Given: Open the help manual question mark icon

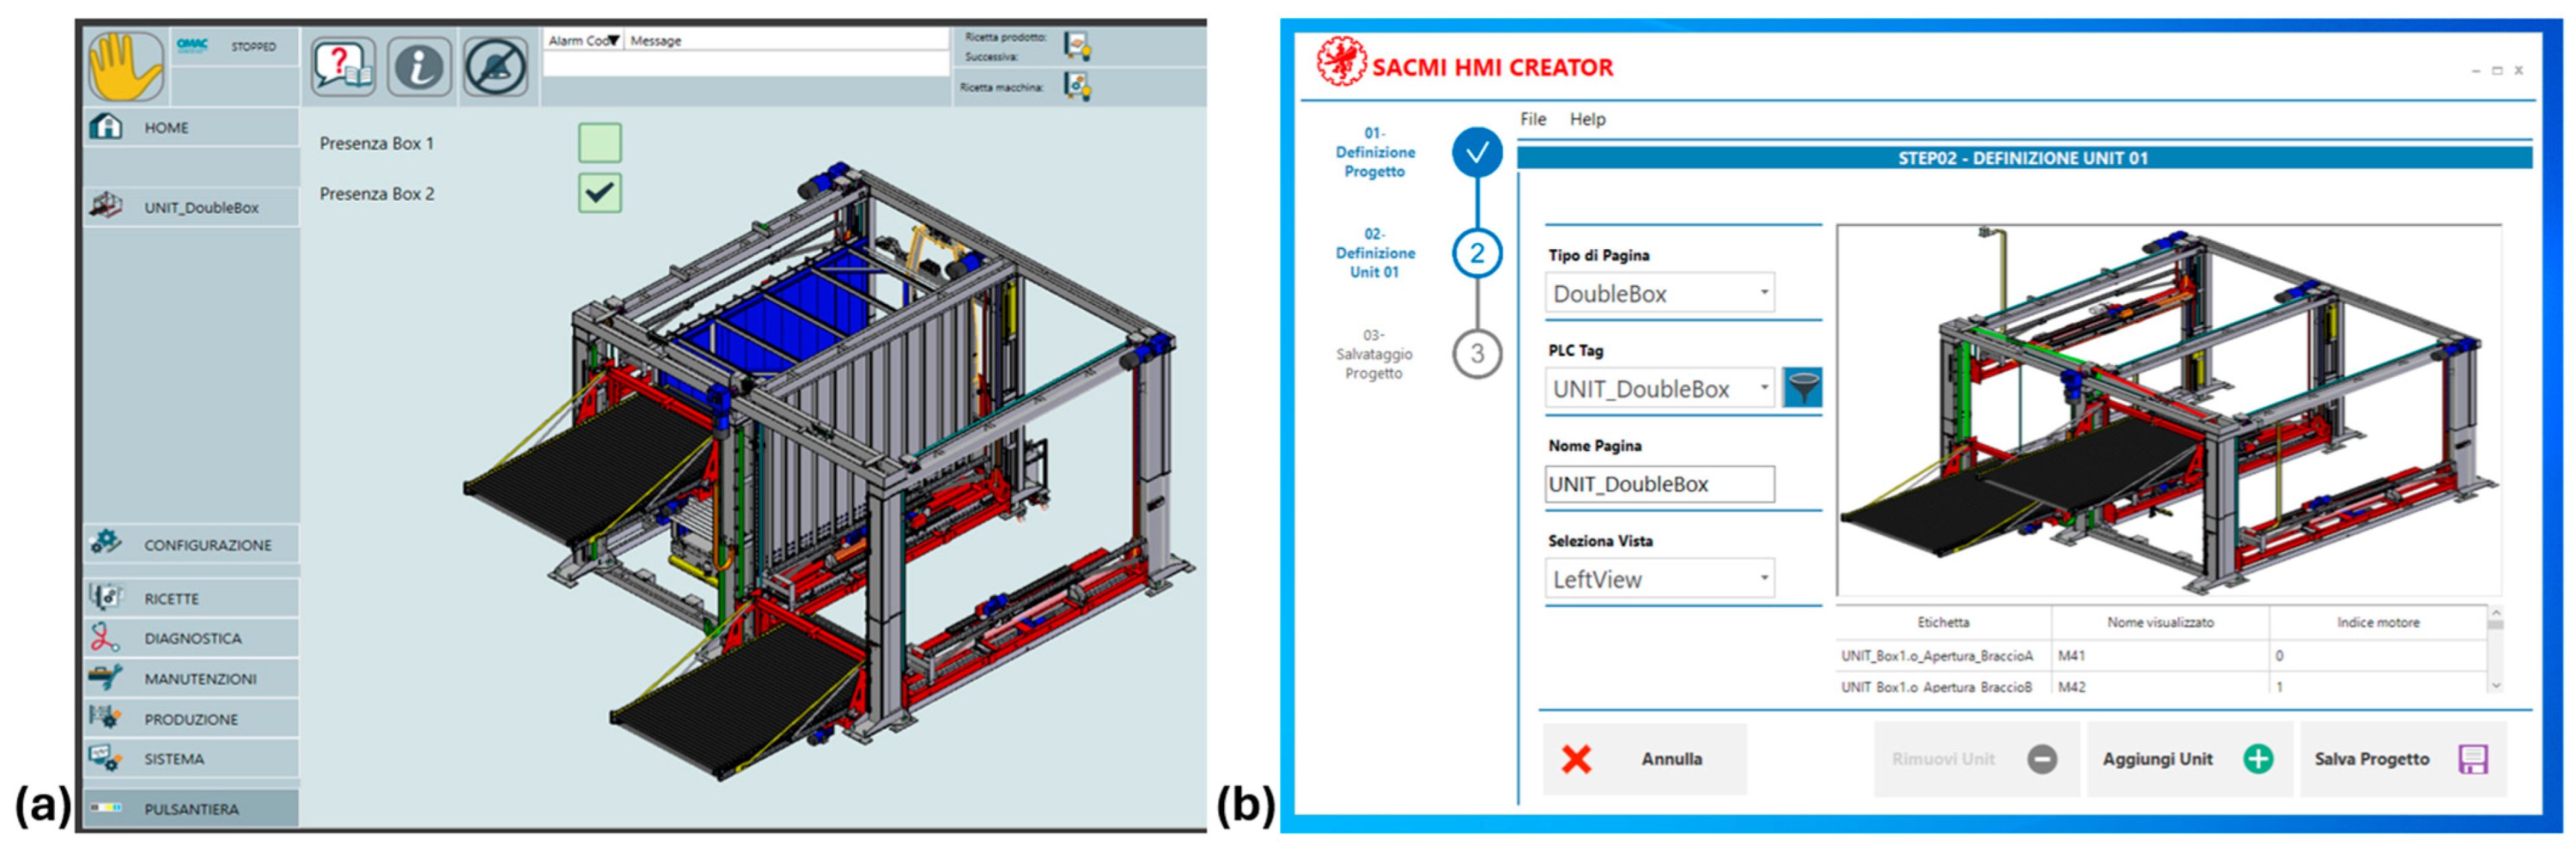Looking at the screenshot, I should [x=342, y=67].
